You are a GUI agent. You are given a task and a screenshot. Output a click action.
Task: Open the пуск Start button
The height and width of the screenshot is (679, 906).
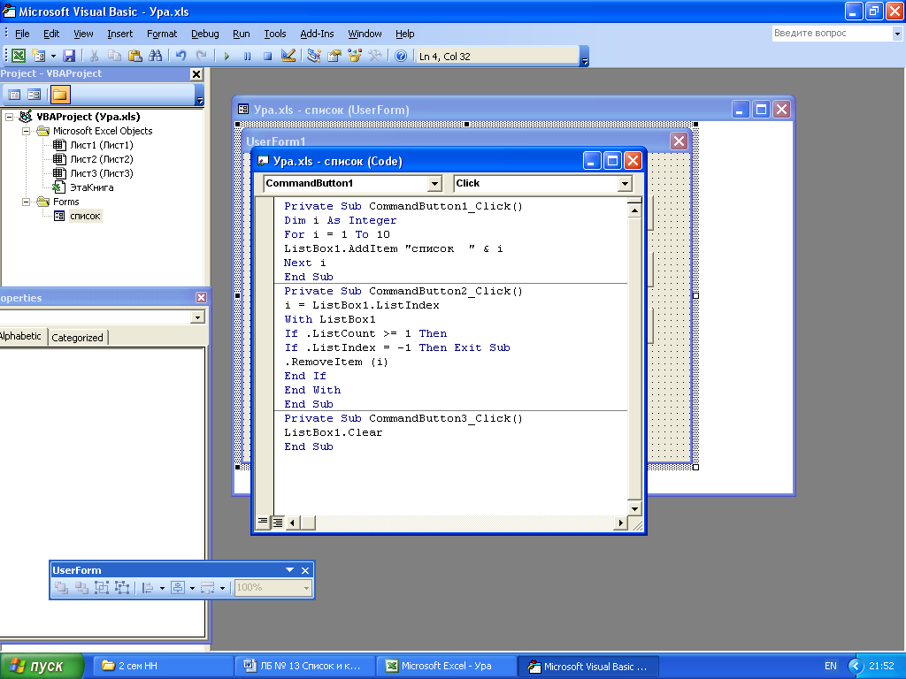[x=41, y=667]
